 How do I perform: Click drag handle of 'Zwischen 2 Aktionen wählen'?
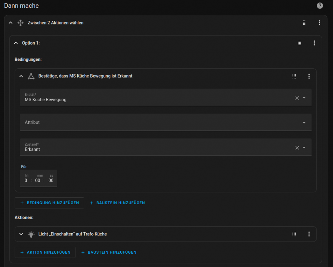[305, 23]
